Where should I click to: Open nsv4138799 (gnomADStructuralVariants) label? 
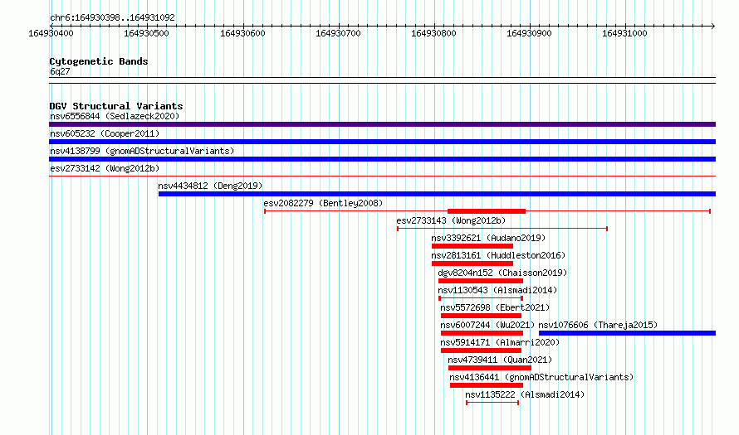142,151
